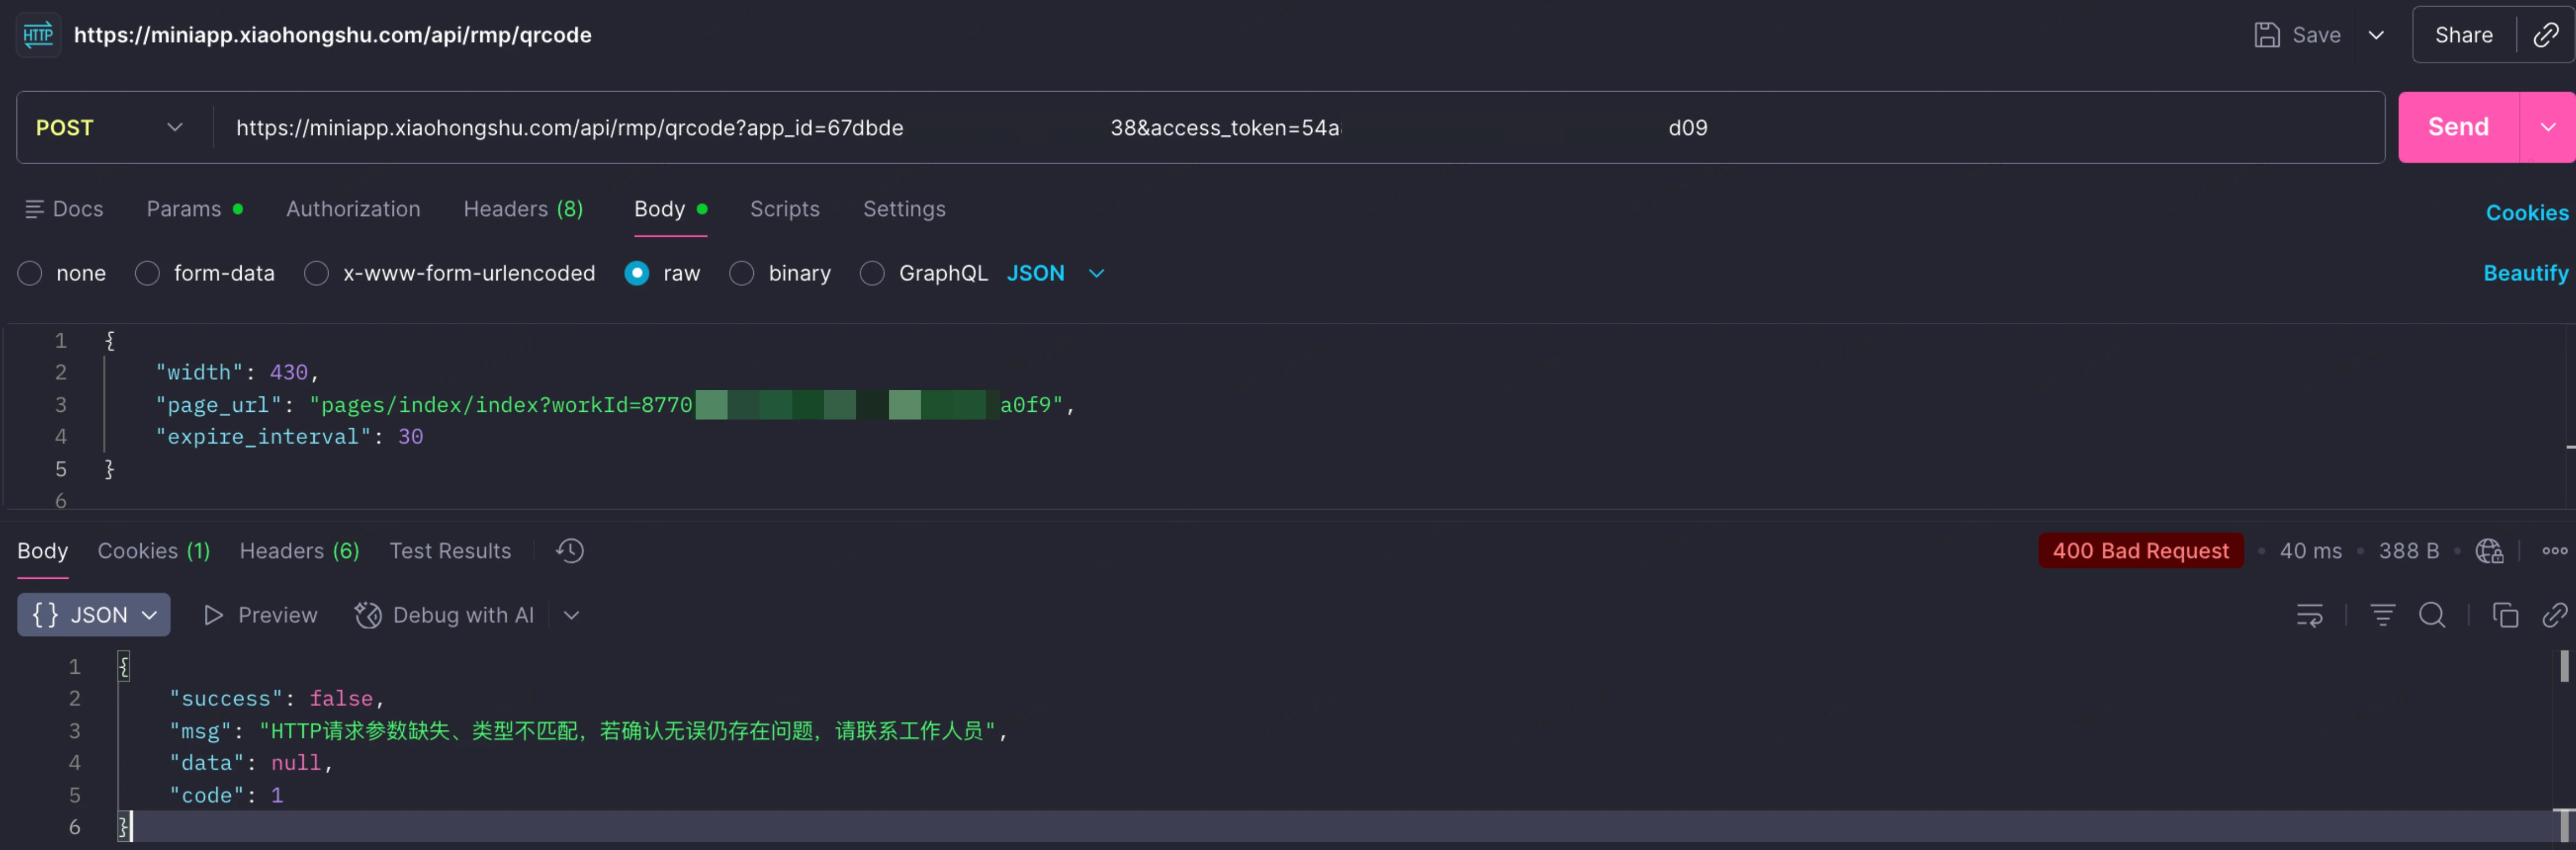Click the HTTP request type icon
This screenshot has width=2576, height=850.
(x=38, y=35)
